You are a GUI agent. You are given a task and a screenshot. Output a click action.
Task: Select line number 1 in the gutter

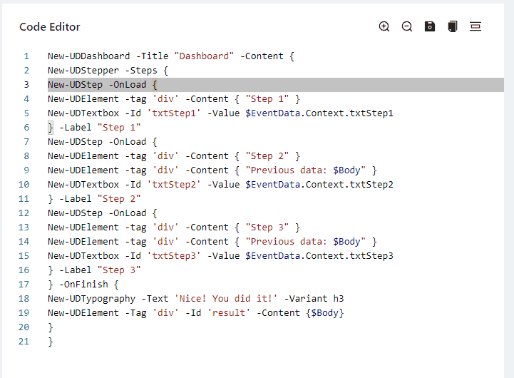[x=26, y=56]
